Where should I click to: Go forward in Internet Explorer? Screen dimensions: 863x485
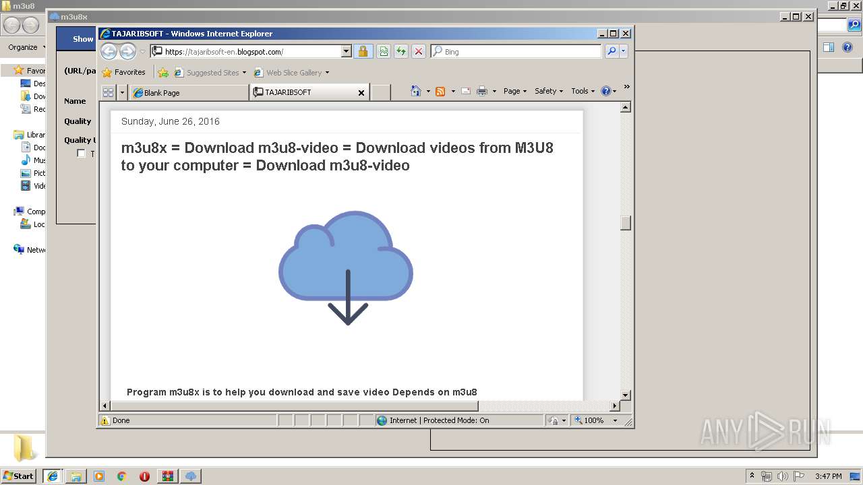pyautogui.click(x=127, y=51)
